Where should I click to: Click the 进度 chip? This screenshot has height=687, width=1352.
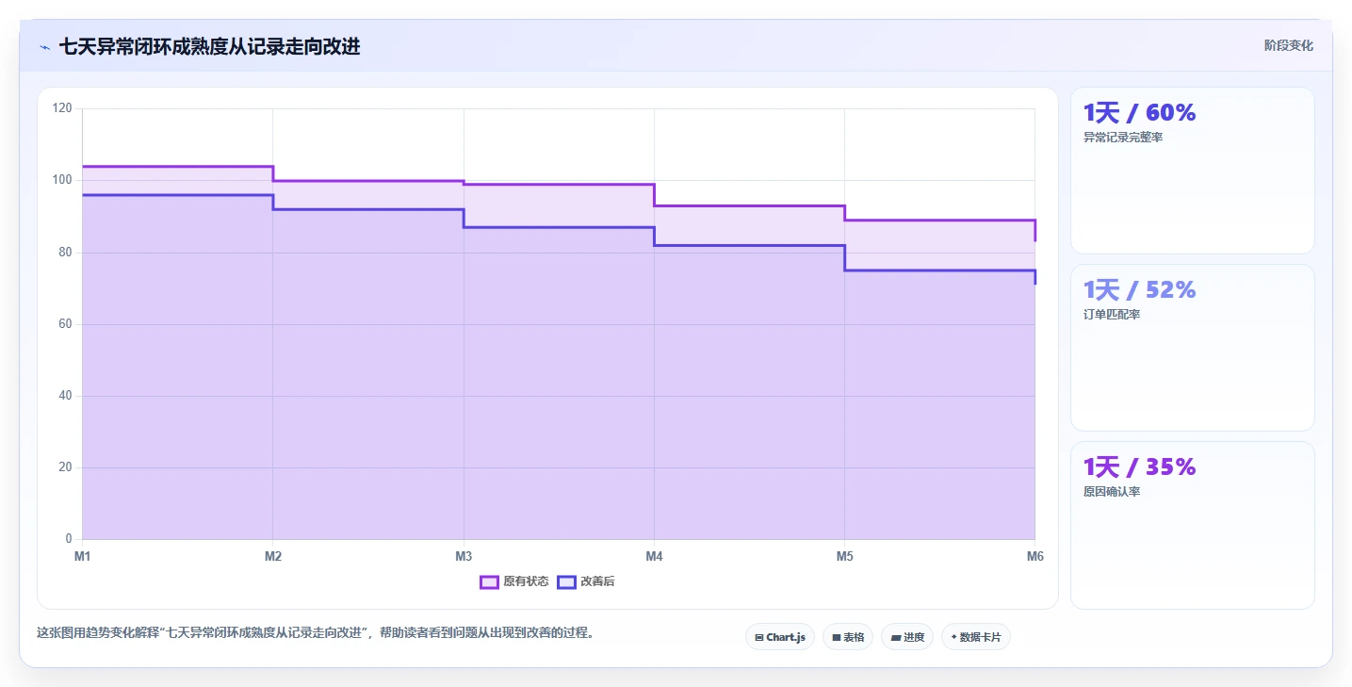coord(907,637)
